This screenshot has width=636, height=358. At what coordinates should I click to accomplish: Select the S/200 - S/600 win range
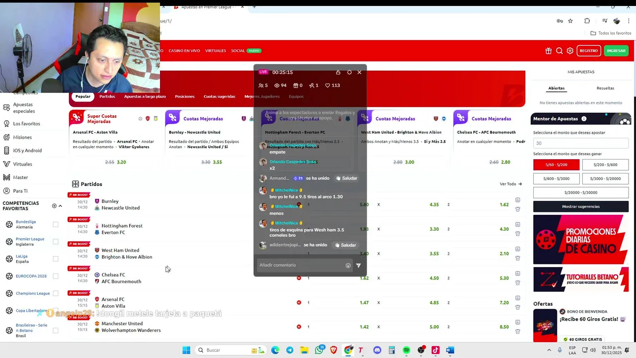click(605, 165)
